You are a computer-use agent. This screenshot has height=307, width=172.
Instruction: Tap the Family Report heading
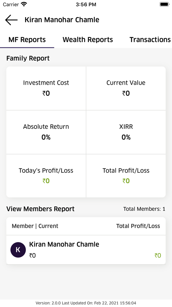pos(28,58)
